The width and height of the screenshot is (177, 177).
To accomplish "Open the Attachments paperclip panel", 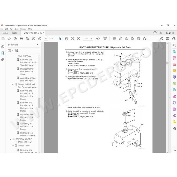I will 3,59.
